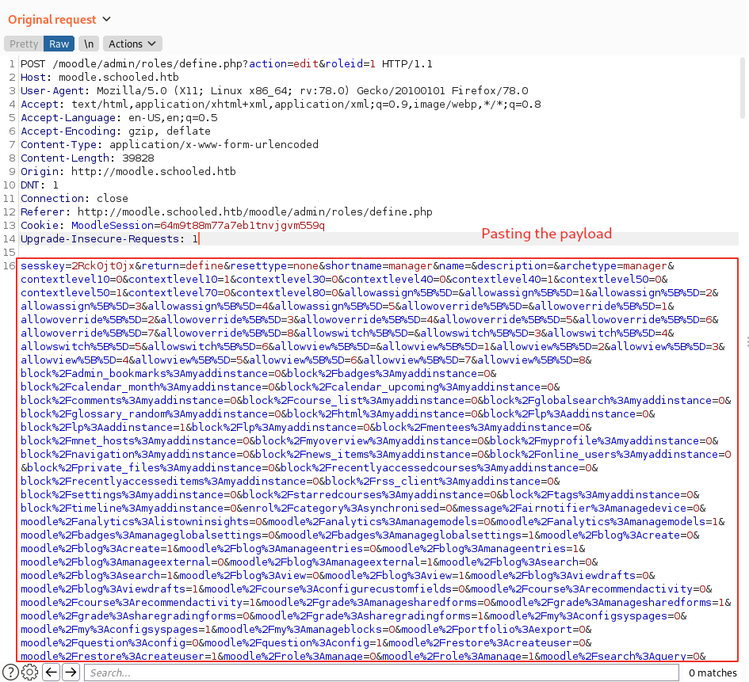Click the moodle%2Fmy%3Amanageblocks=0 parameter
The width and height of the screenshot is (749, 682).
click(x=306, y=630)
